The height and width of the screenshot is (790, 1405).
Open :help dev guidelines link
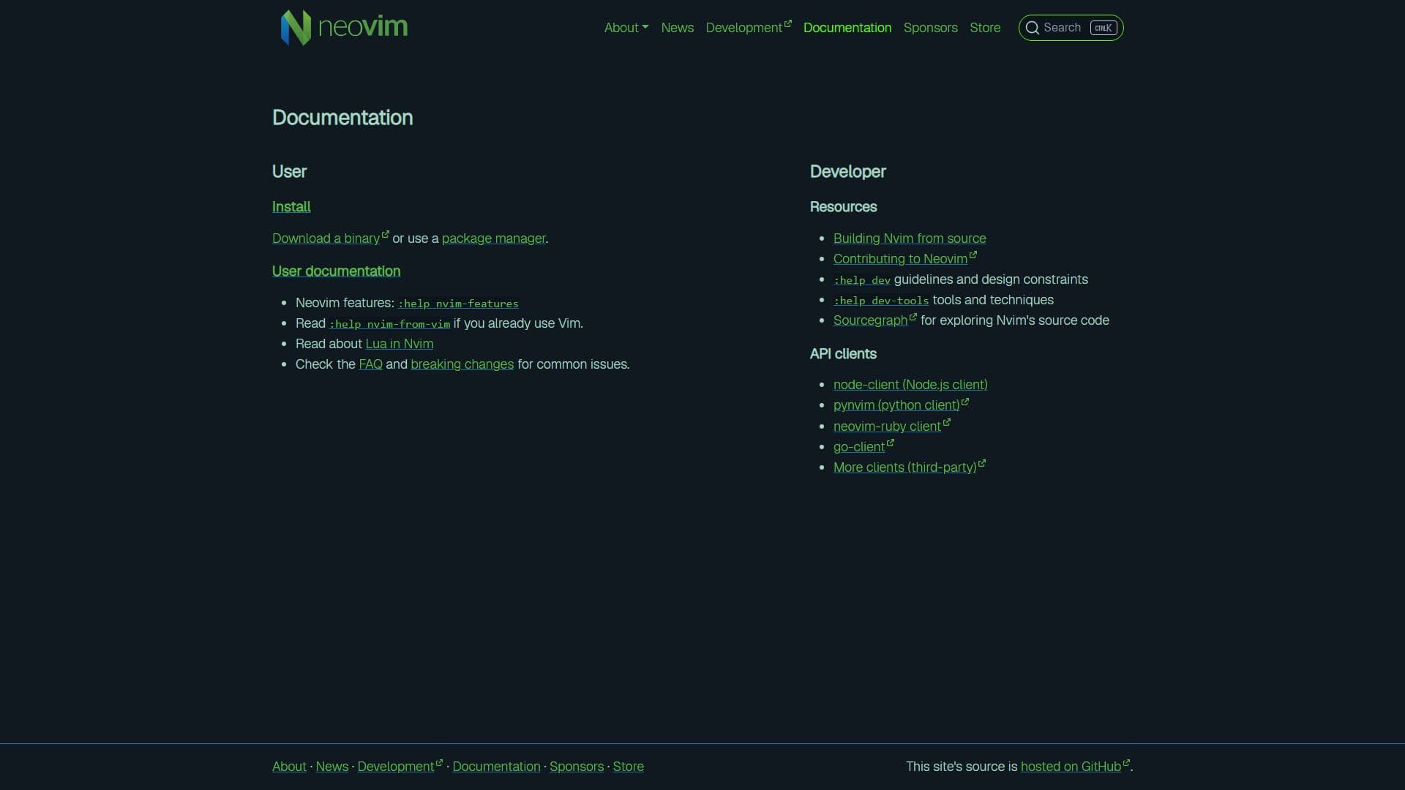(862, 280)
